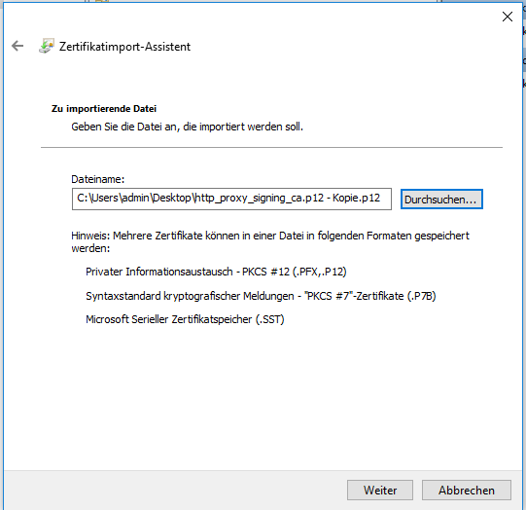Click the Hinweis note about Mehrere Zertifikate
This screenshot has width=526, height=510.
(x=270, y=241)
